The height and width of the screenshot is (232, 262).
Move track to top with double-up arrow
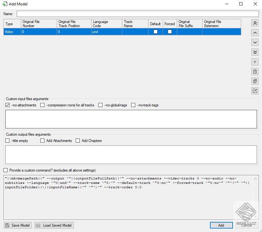(255, 23)
